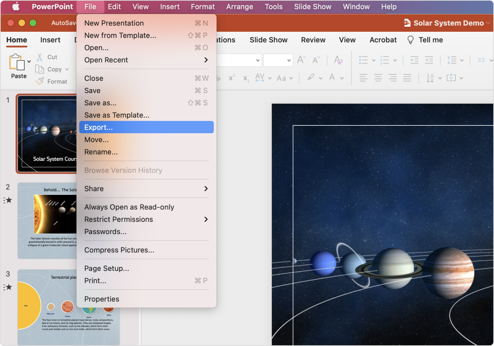494x346 pixels.
Task: Open line spacing dropdown arrow
Action: 462,60
